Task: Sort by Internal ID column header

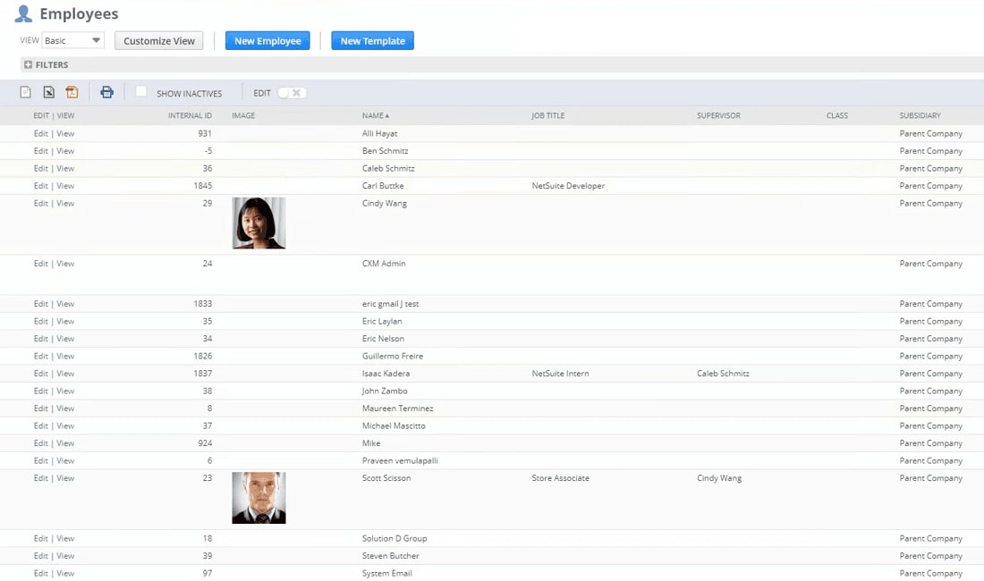Action: (x=190, y=115)
